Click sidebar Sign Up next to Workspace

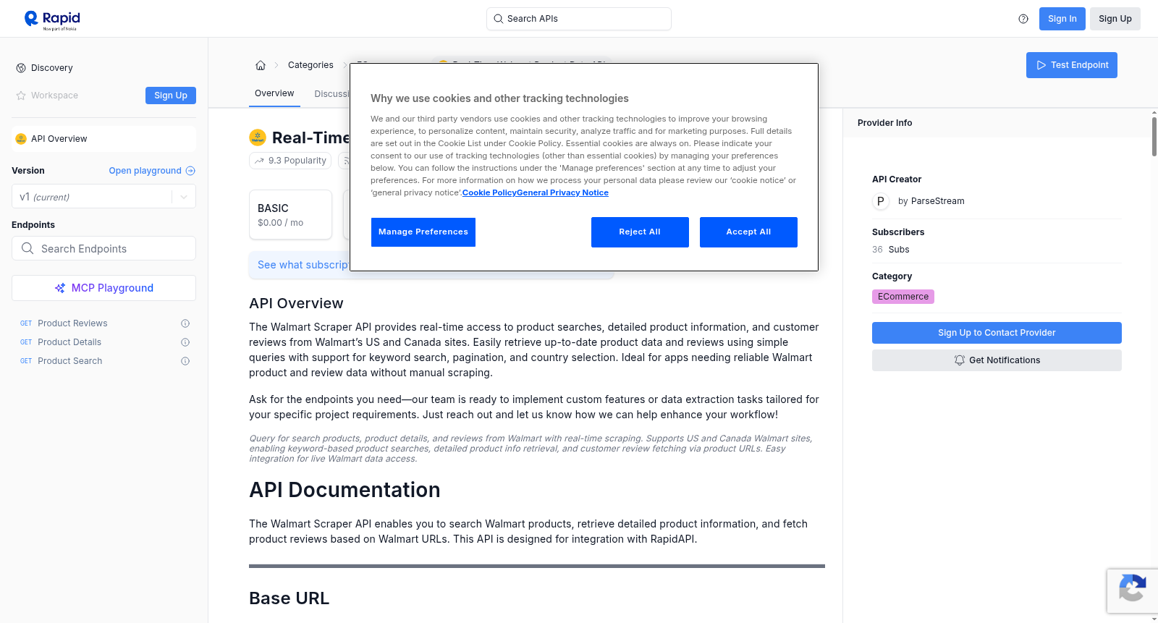pyautogui.click(x=171, y=96)
